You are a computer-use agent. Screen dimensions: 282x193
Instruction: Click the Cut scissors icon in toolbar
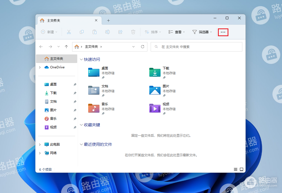pos(69,32)
